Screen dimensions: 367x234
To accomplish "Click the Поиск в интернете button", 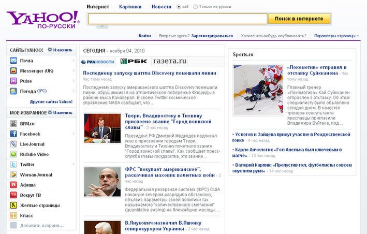I will [x=299, y=19].
